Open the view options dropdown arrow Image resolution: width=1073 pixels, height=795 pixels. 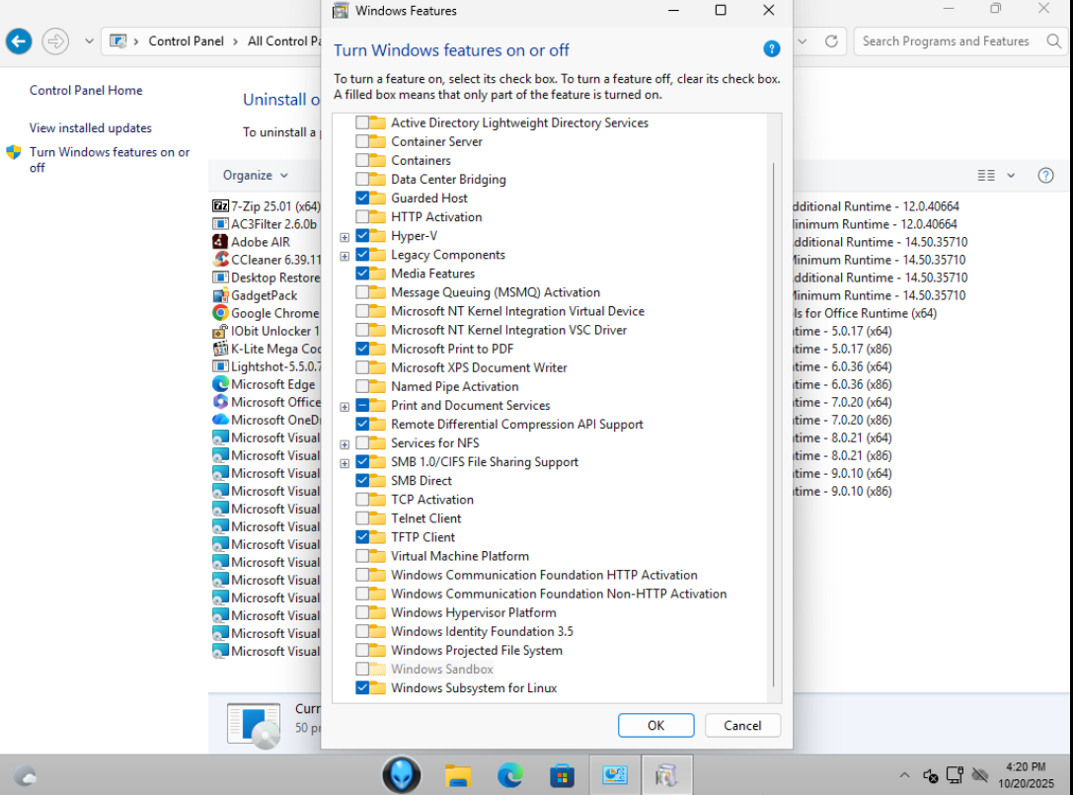coord(1011,176)
